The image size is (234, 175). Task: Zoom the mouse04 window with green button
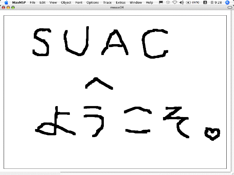coord(13,7)
